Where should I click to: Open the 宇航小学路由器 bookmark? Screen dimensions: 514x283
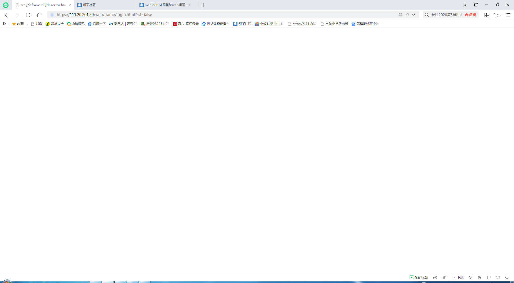pyautogui.click(x=334, y=24)
